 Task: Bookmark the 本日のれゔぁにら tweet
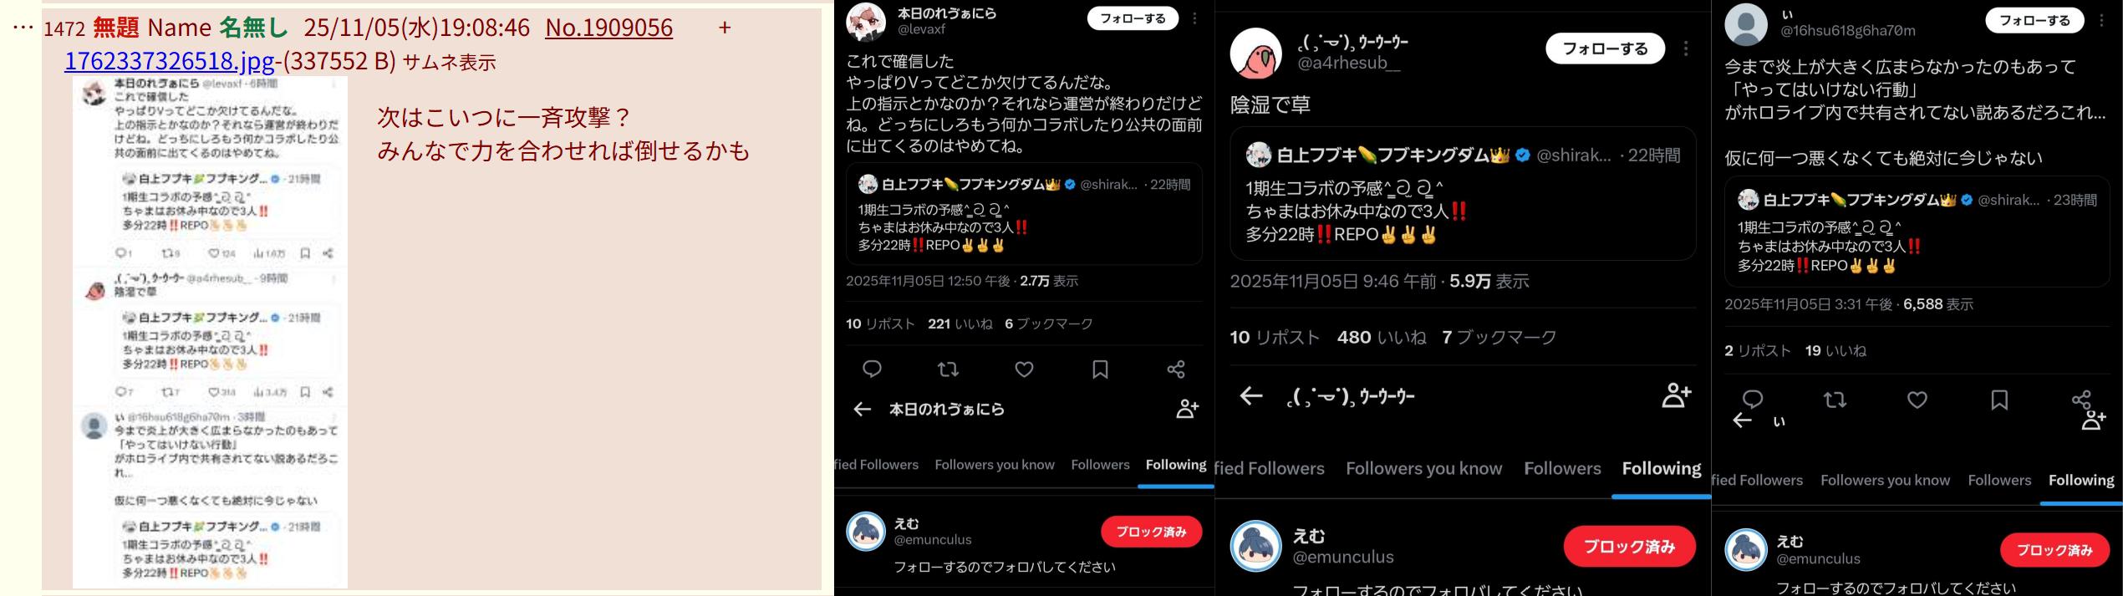[x=1100, y=369]
